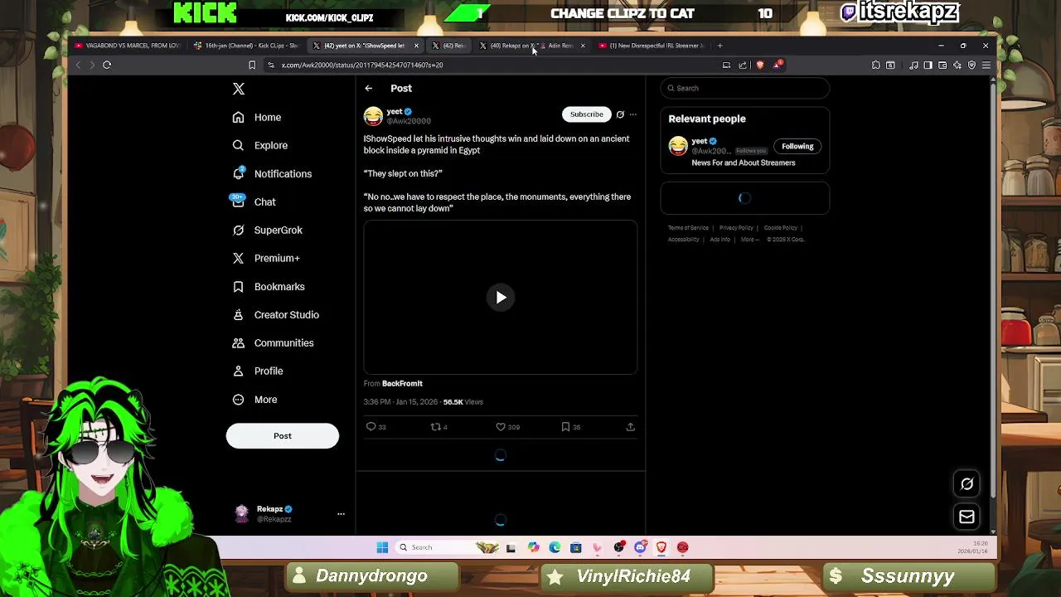
Task: Open the Accessibility footer link
Action: [x=684, y=240]
